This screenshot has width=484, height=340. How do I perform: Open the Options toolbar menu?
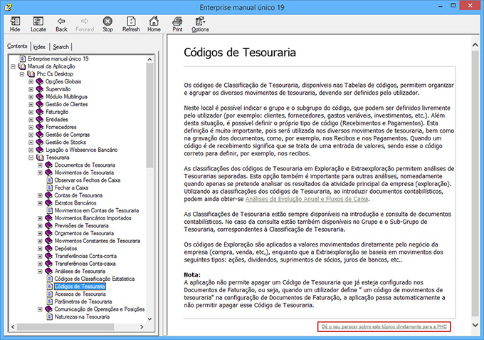click(x=200, y=24)
